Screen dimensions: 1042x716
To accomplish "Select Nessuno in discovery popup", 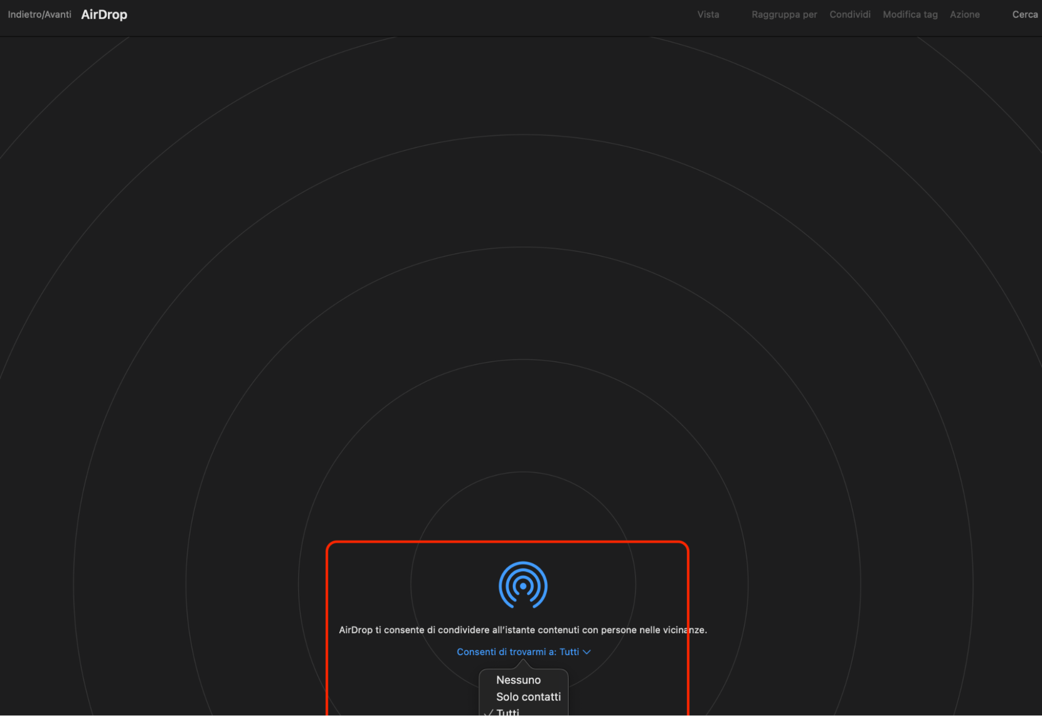I will click(x=518, y=680).
